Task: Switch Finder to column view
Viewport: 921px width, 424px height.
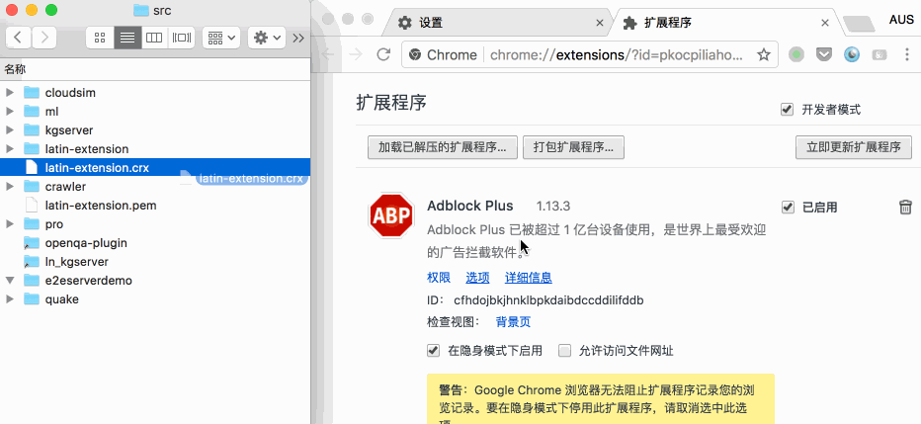Action: tap(154, 38)
